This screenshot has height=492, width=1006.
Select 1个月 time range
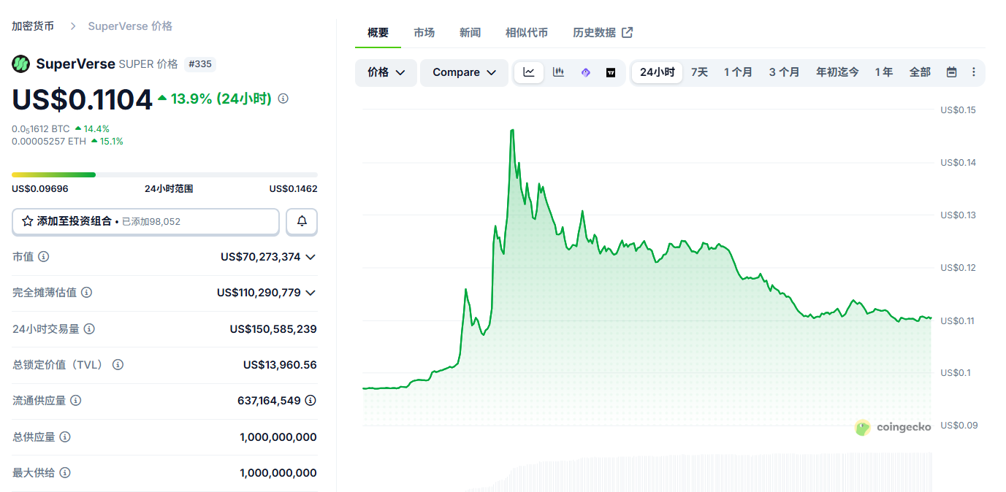[x=738, y=72]
